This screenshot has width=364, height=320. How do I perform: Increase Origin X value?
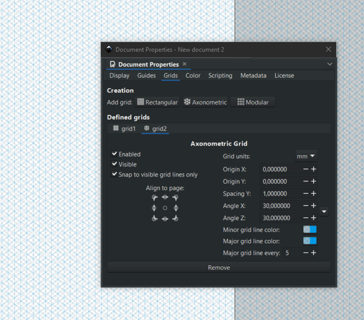click(x=314, y=169)
